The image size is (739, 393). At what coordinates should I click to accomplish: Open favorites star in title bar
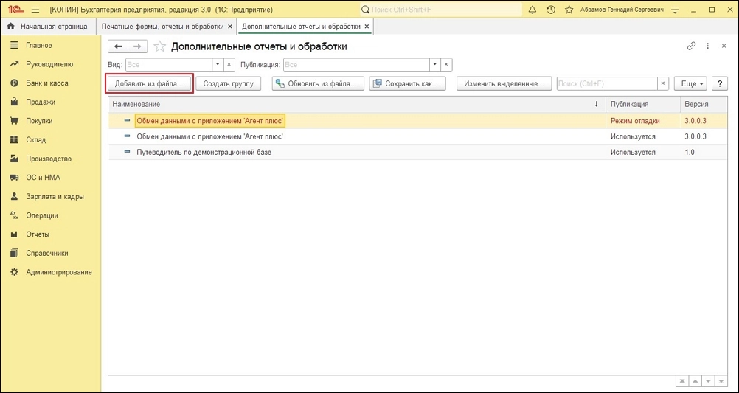(569, 10)
